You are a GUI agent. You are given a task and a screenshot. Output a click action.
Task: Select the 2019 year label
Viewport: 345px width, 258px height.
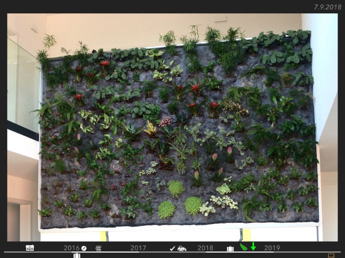coord(272,248)
